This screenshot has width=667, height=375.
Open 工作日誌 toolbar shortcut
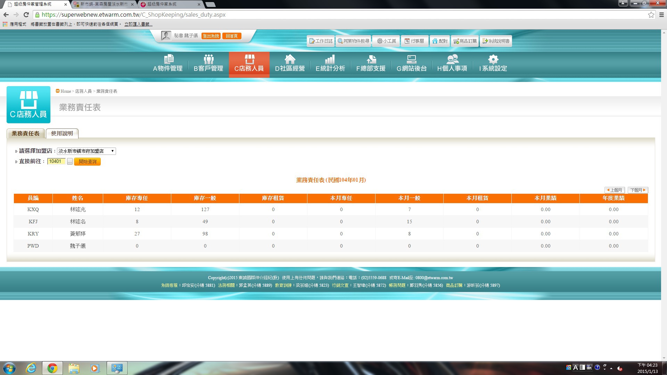321,41
